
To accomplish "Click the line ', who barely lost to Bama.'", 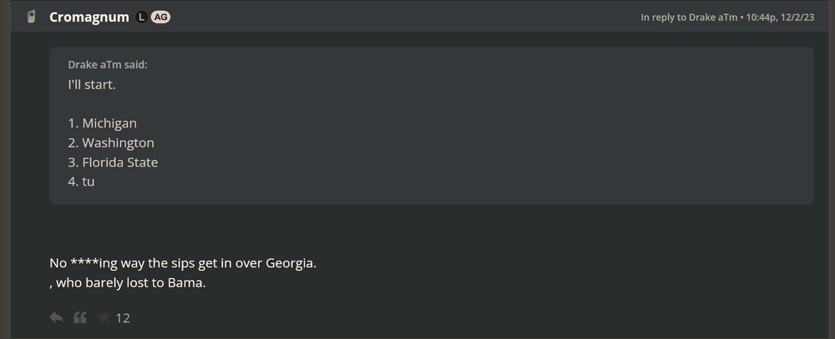I will [x=128, y=282].
